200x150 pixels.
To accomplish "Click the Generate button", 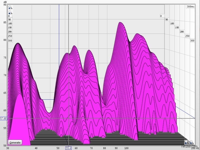I will tap(15, 142).
